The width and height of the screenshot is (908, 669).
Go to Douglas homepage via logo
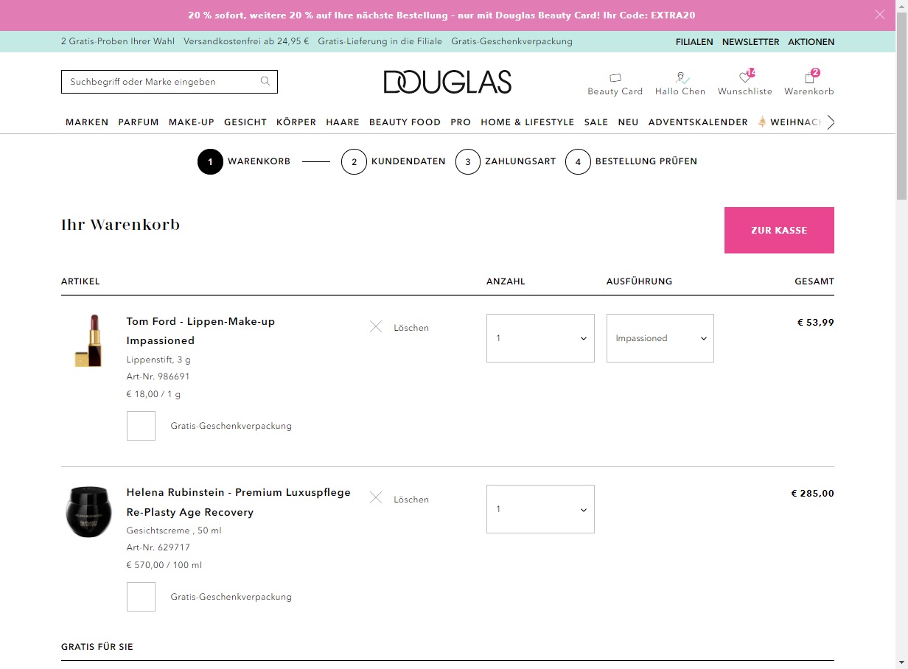[x=447, y=82]
